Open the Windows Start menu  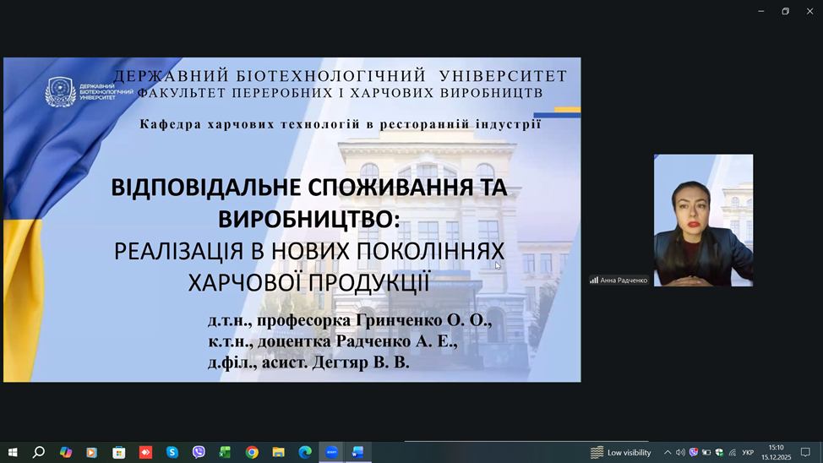[x=13, y=452]
